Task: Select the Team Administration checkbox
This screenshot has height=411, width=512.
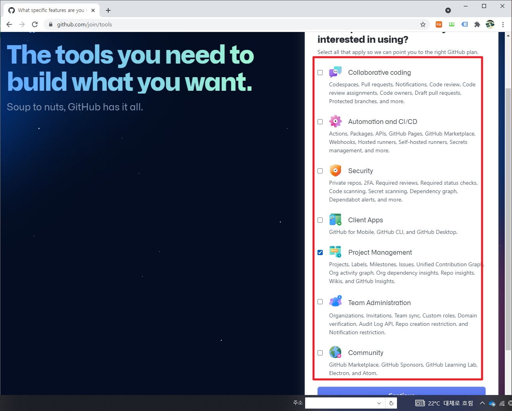Action: 320,302
